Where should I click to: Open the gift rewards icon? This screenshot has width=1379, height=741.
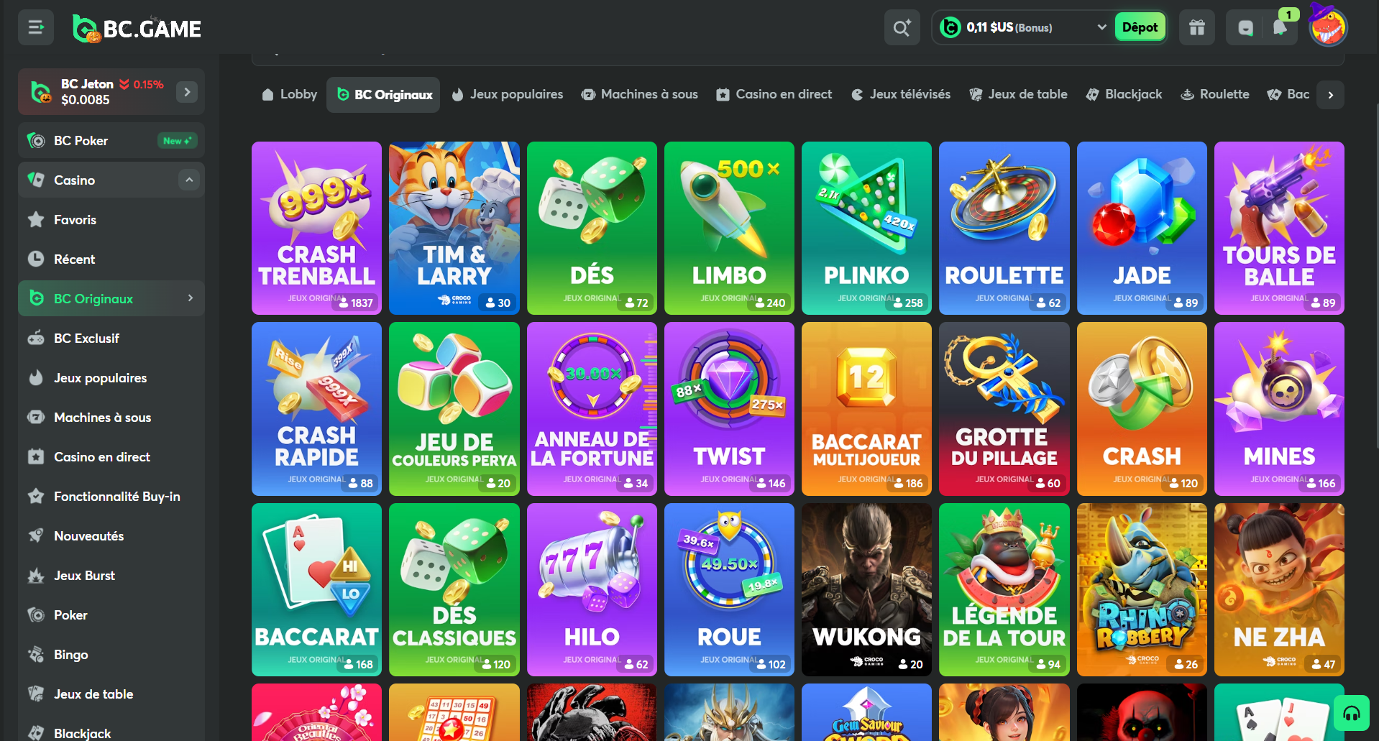[x=1196, y=28]
